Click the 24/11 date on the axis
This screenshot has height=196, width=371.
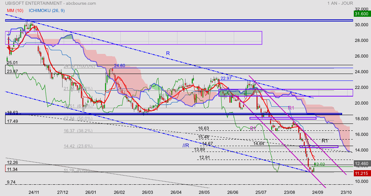[34, 192]
